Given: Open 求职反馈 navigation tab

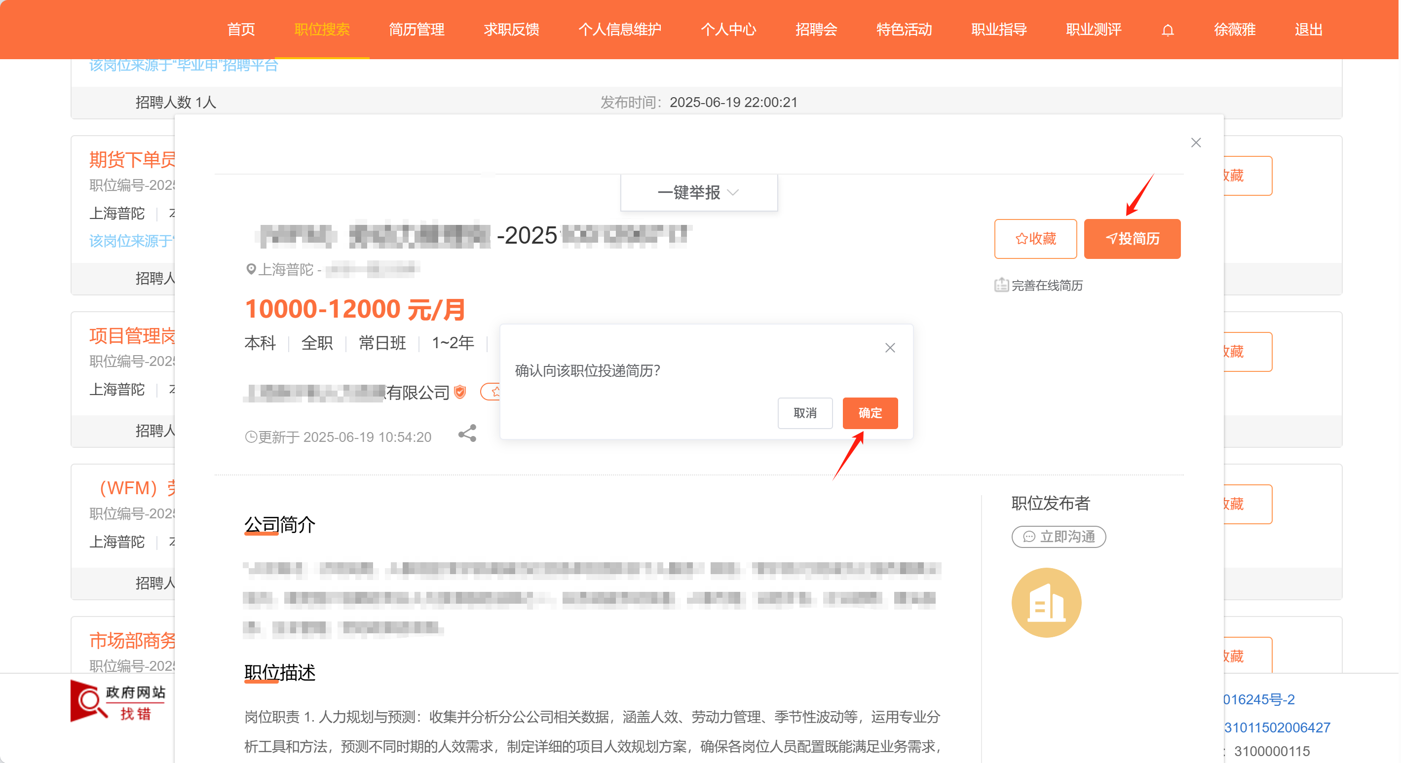Looking at the screenshot, I should [511, 30].
